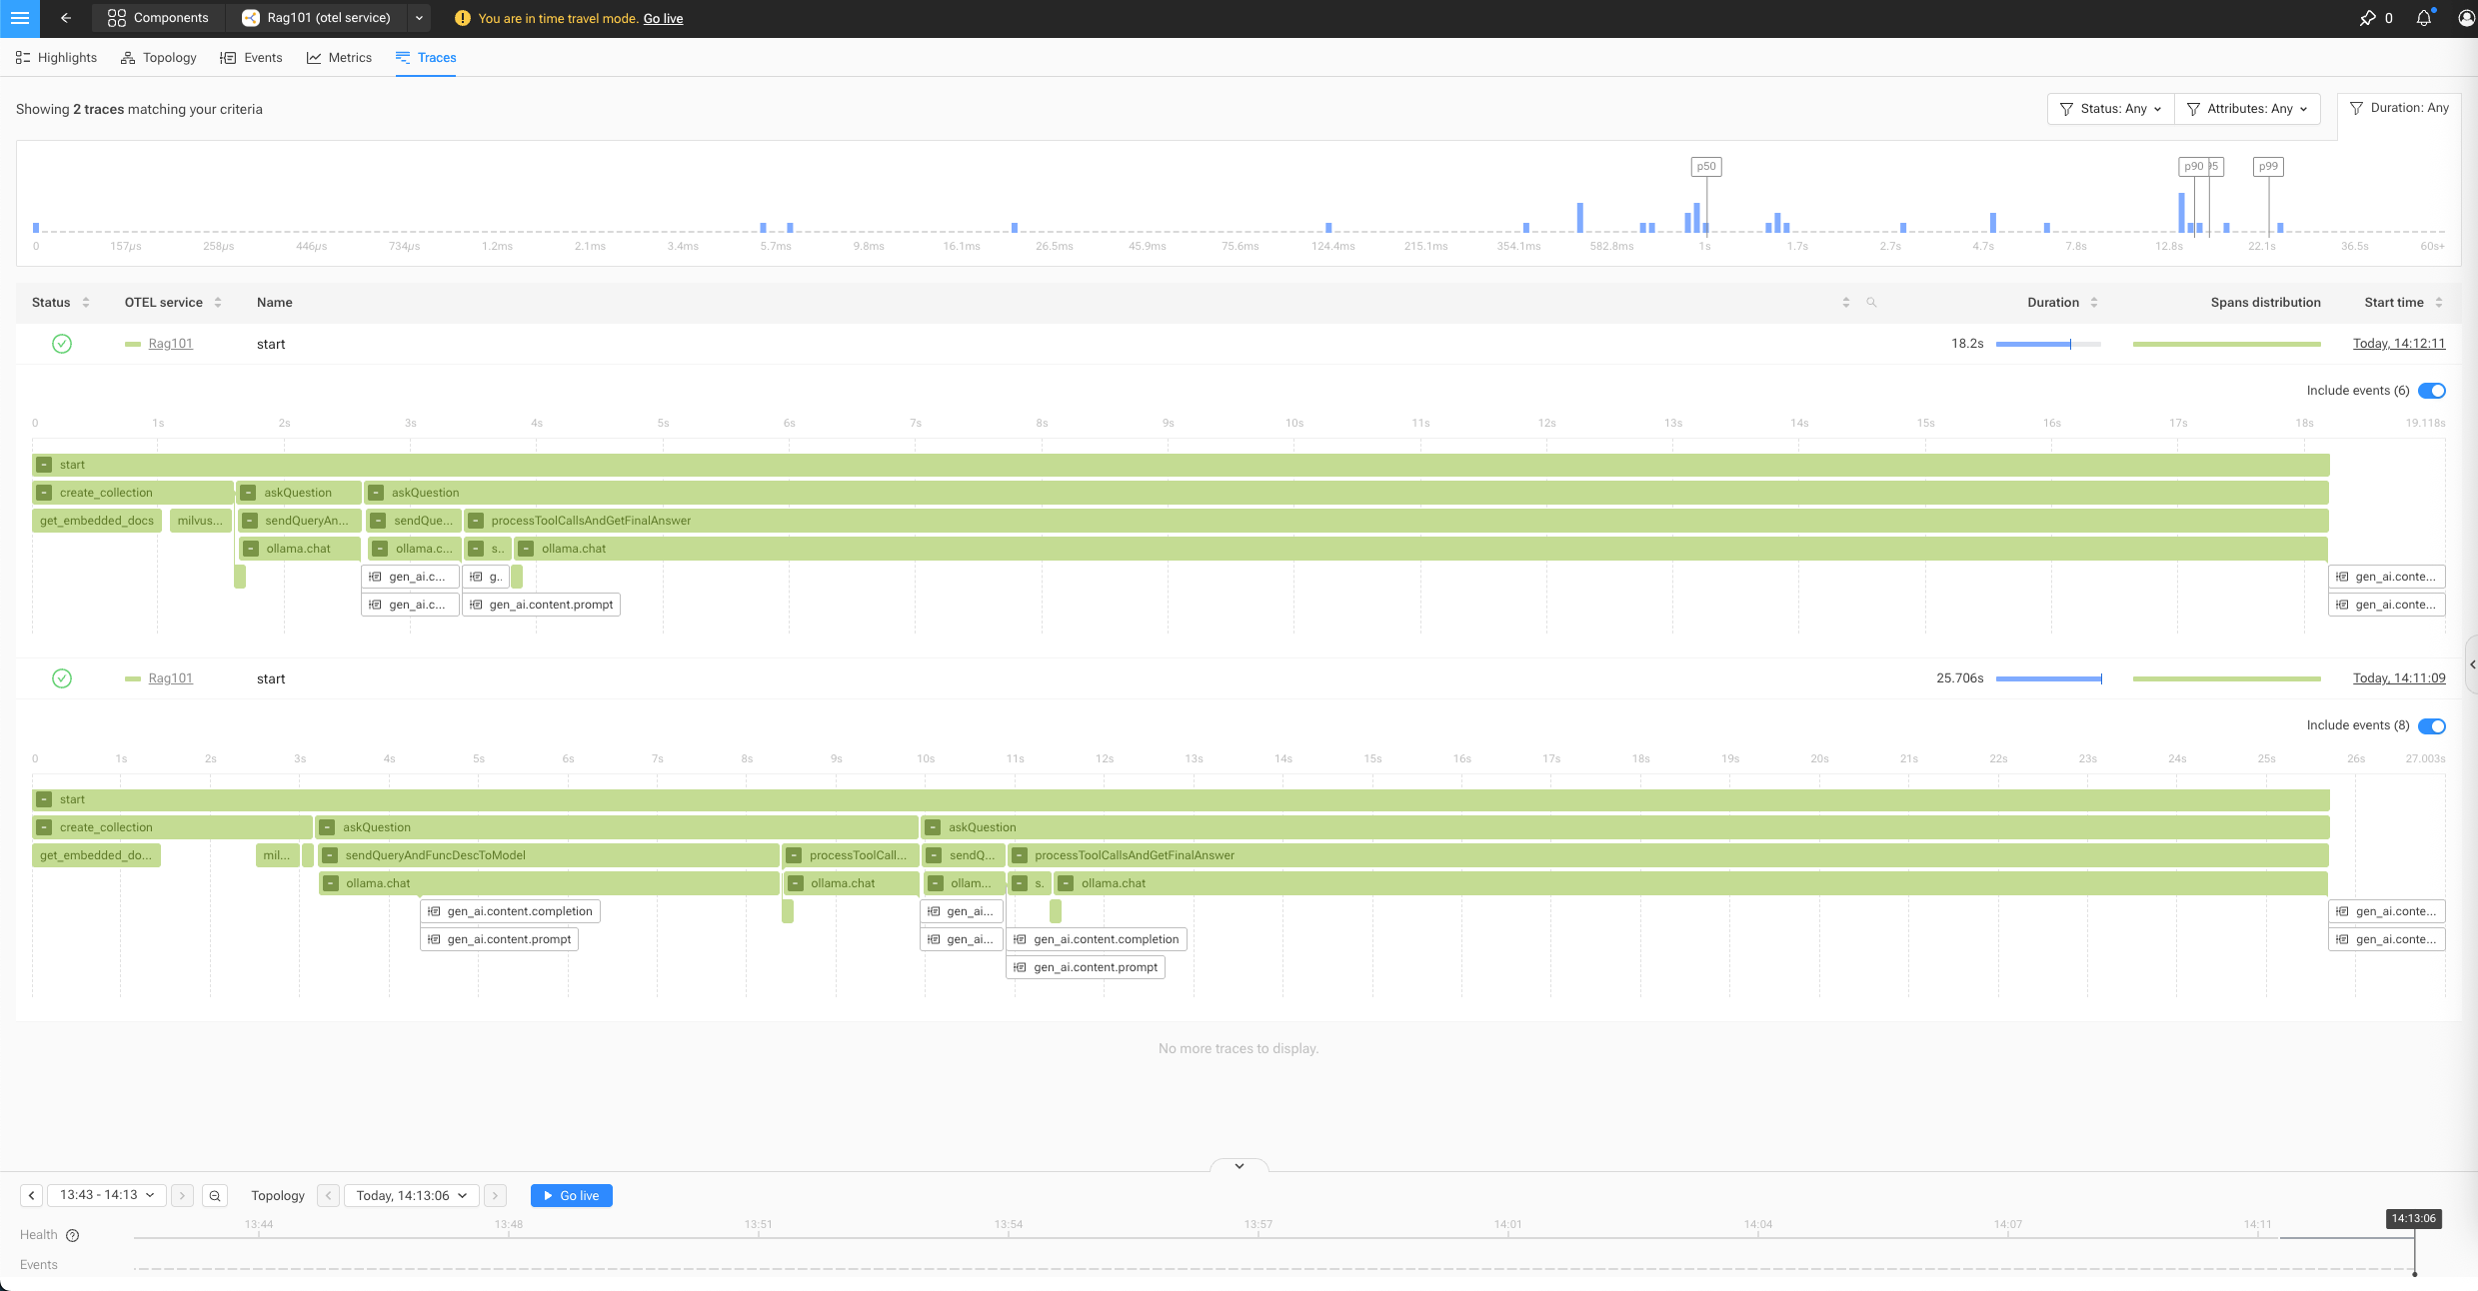The height and width of the screenshot is (1291, 2478).
Task: Open the user profile icon
Action: (2465, 18)
